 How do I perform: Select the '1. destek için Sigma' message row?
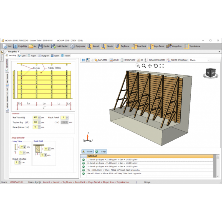[147, 160]
